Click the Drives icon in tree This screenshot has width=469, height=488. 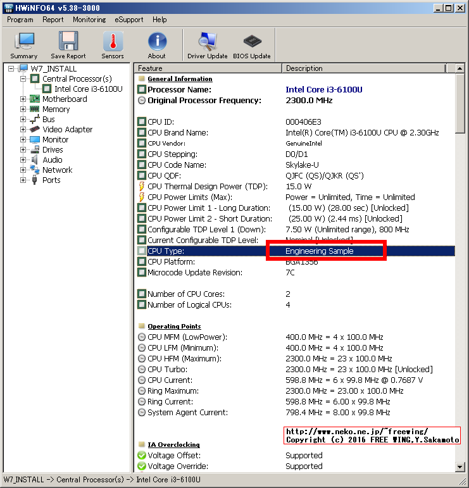pos(35,150)
